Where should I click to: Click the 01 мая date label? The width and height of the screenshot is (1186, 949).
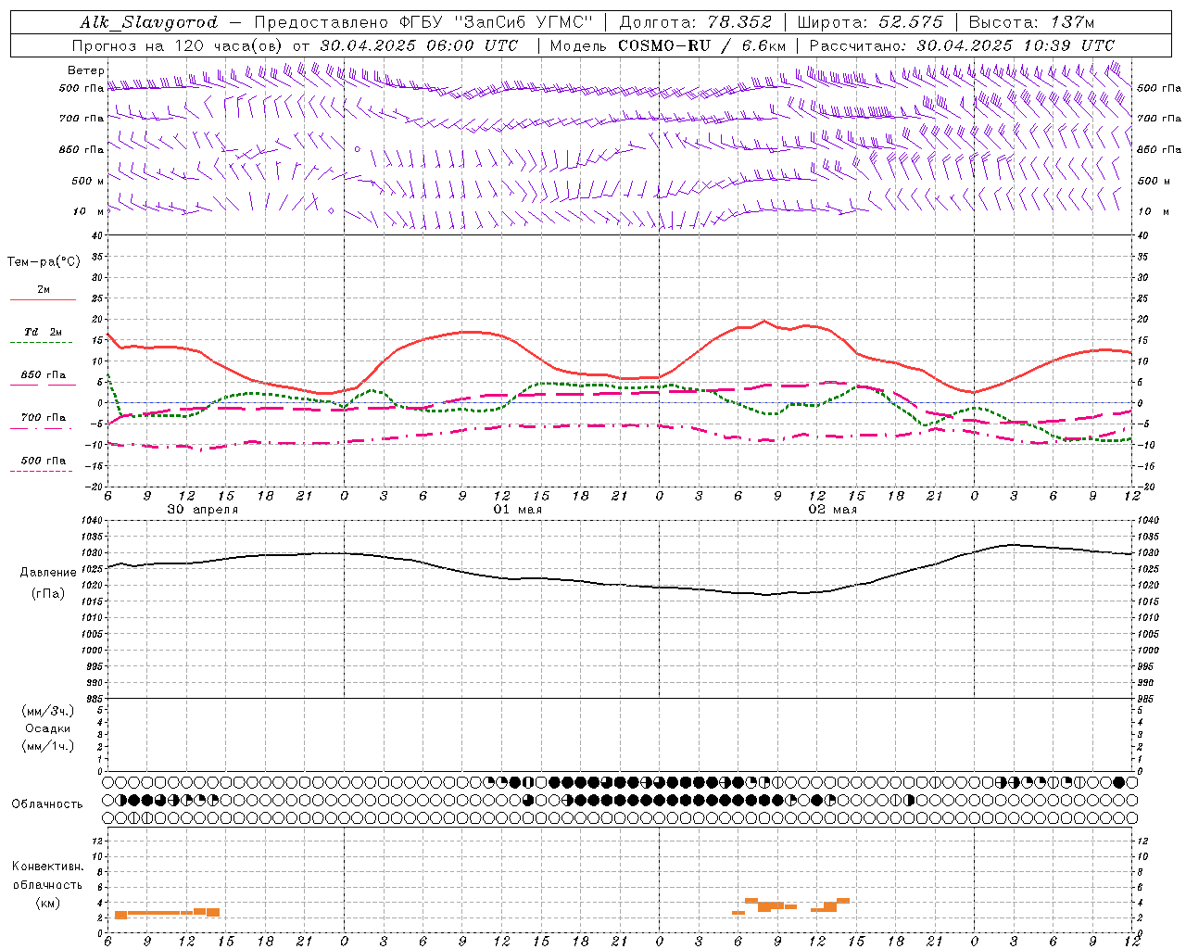[x=518, y=510]
